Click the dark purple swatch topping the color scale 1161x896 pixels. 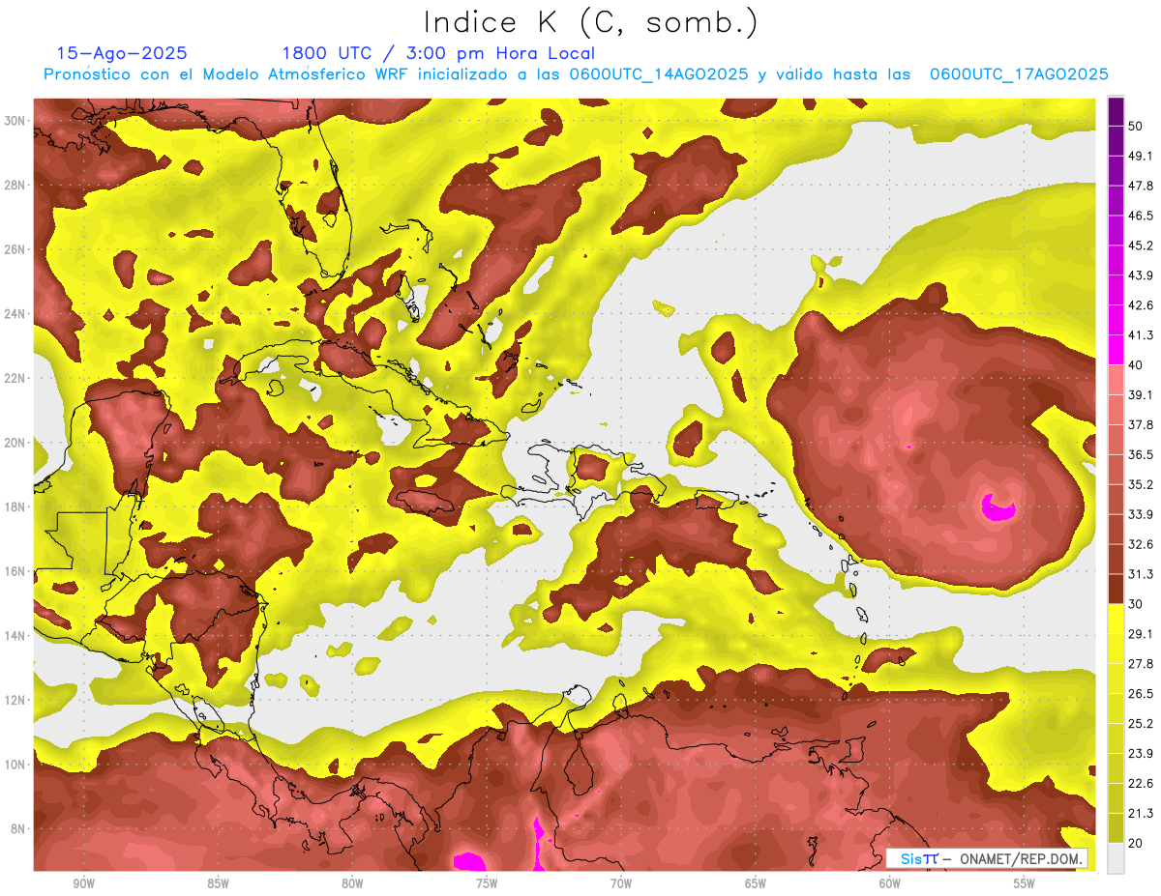click(1116, 111)
